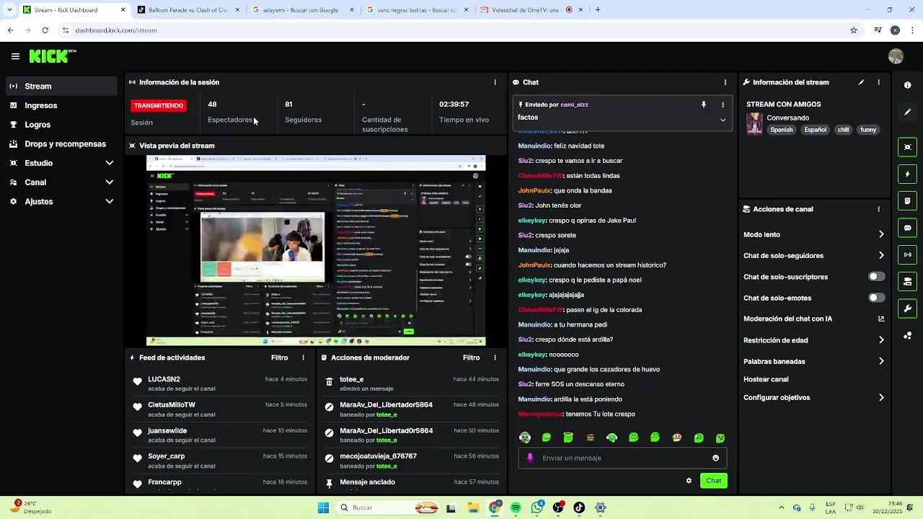Enable Chat de solo-suscriptores switch
Image resolution: width=923 pixels, height=519 pixels.
coord(876,277)
